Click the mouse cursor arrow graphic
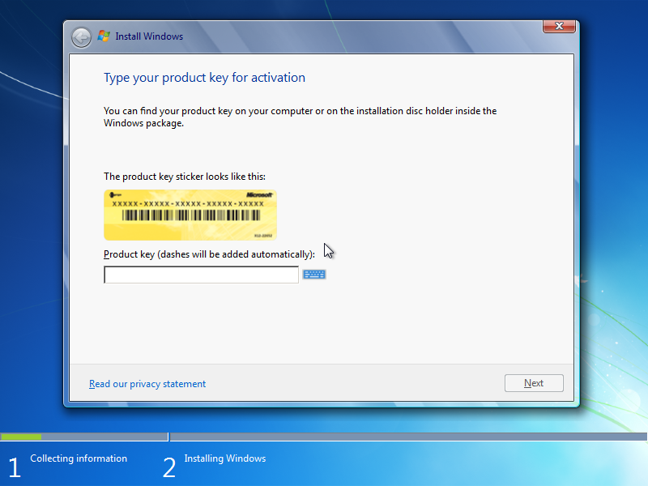This screenshot has width=648, height=486. (328, 249)
